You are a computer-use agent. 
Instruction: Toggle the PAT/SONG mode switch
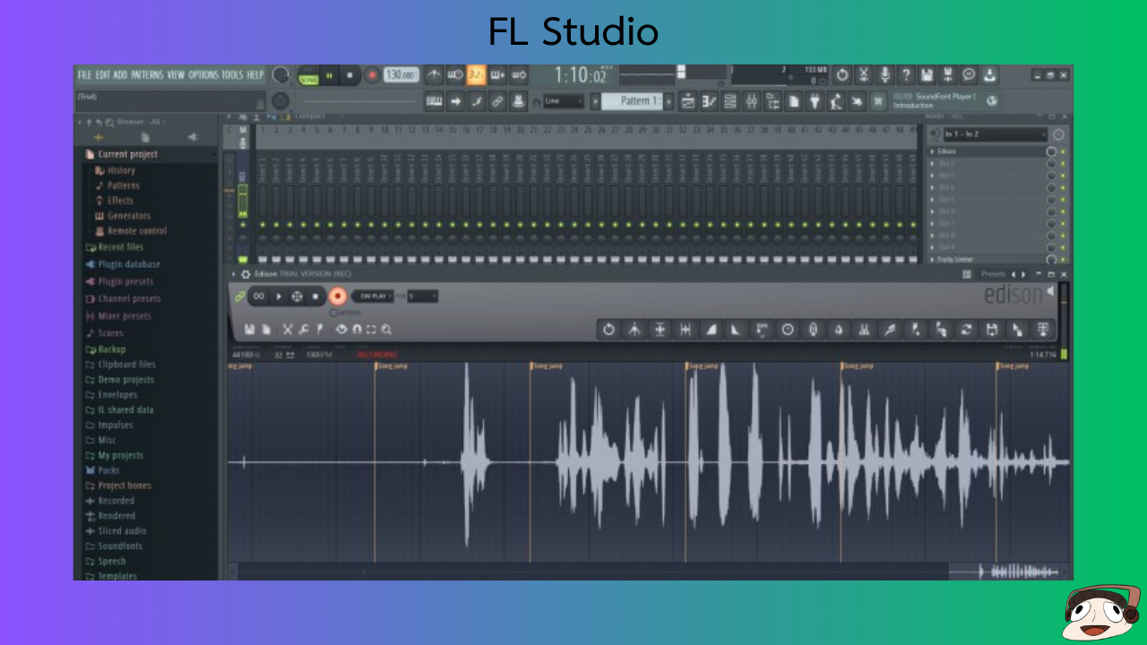pyautogui.click(x=308, y=75)
